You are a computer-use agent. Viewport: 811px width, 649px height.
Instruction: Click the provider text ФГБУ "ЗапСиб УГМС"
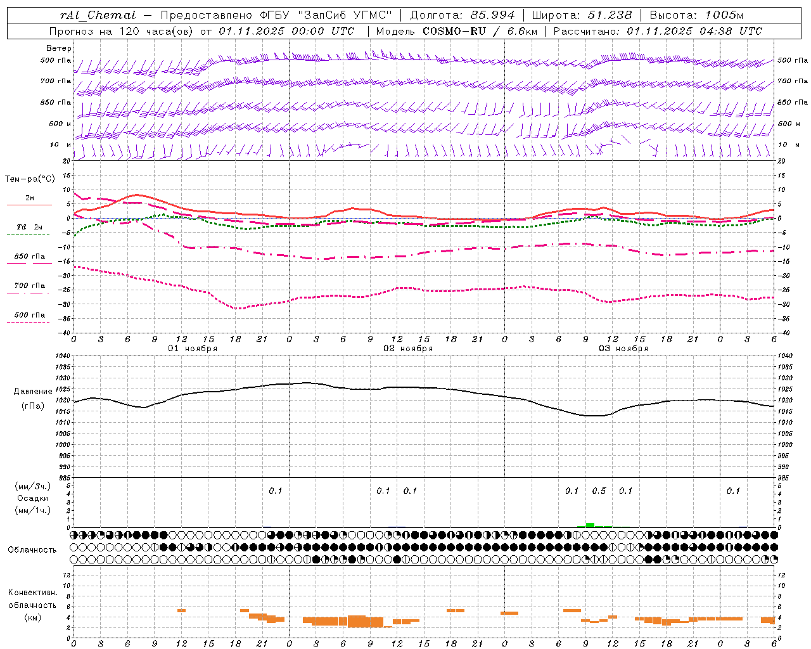coord(327,15)
